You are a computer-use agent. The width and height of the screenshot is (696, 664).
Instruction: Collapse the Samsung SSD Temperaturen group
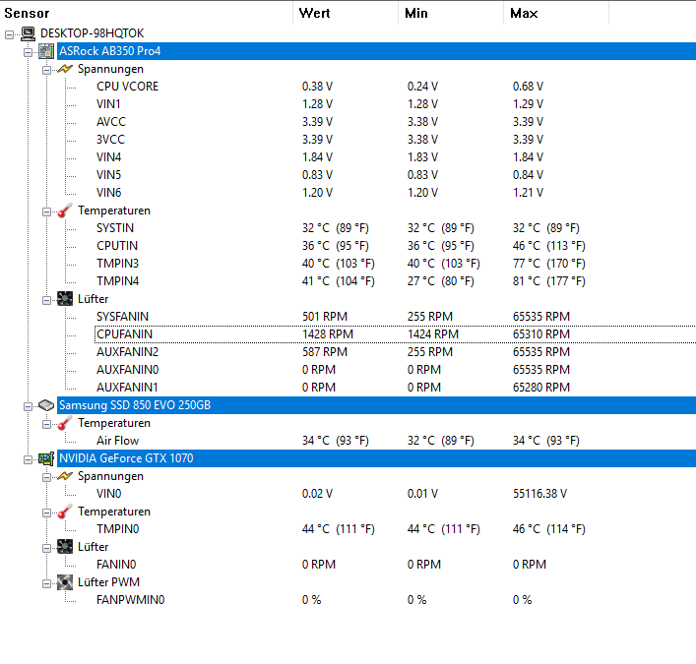pyautogui.click(x=46, y=424)
